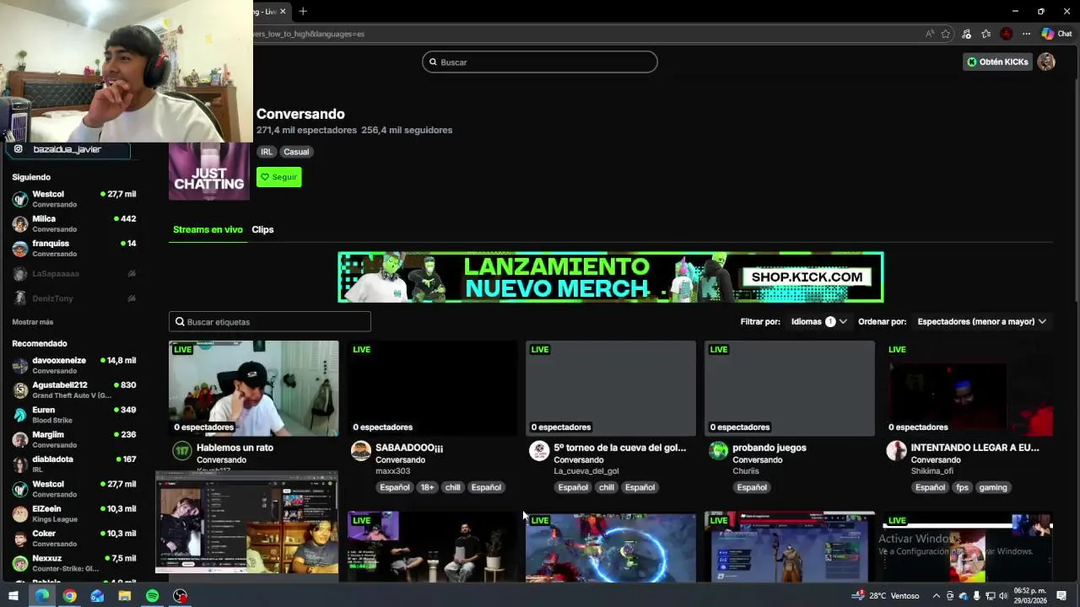Select the IRL category tag
This screenshot has height=607, width=1080.
(267, 152)
